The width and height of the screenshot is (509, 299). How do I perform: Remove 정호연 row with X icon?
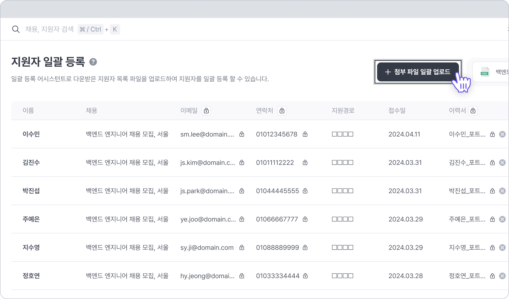(502, 276)
